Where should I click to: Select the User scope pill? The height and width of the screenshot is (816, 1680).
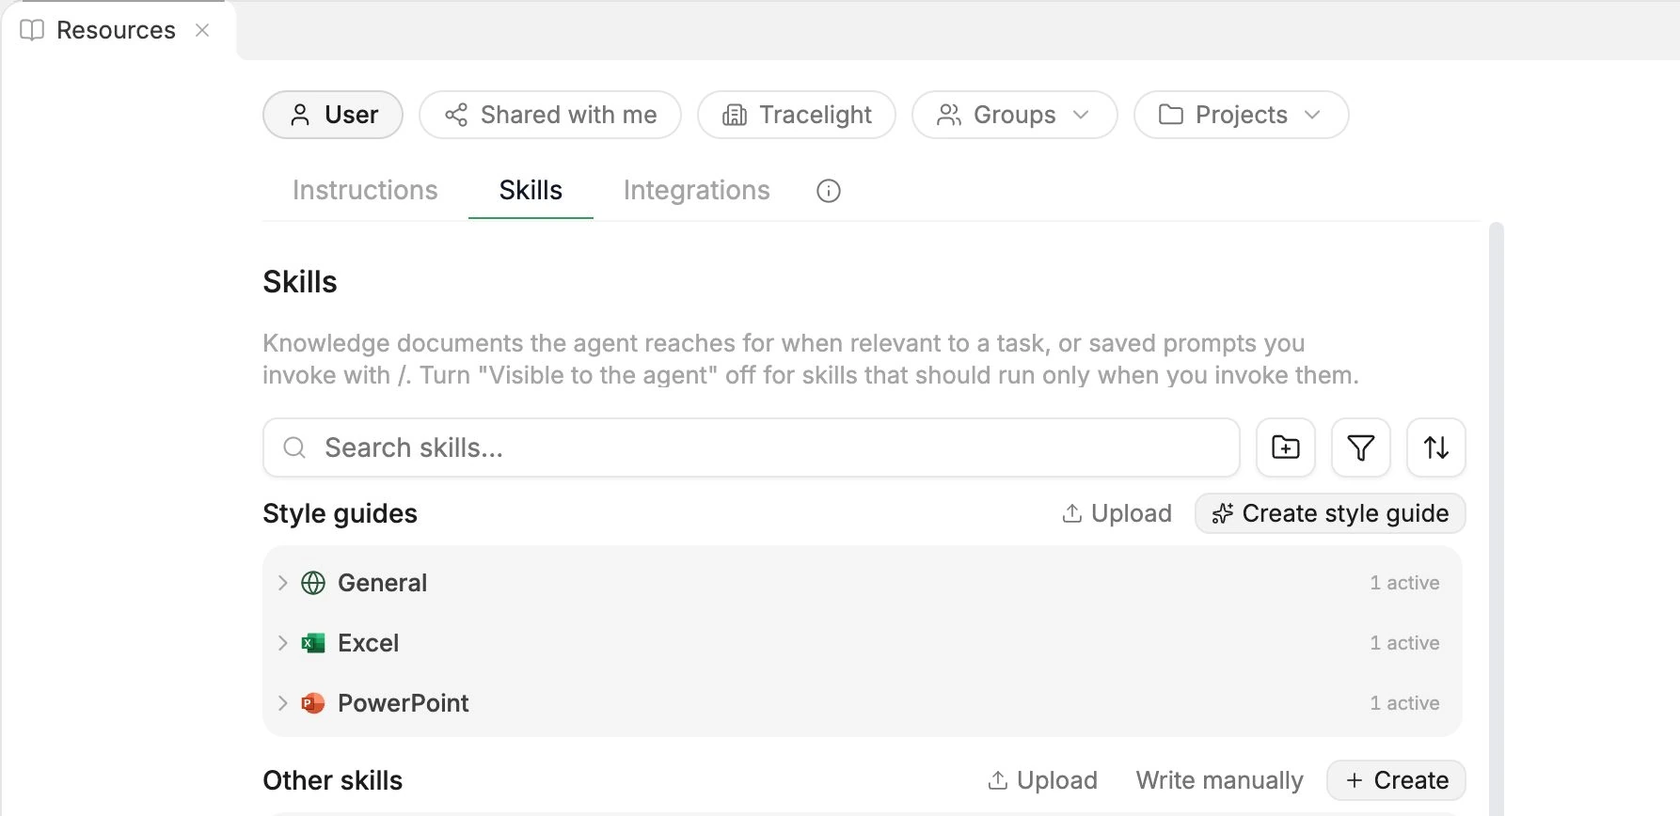coord(333,115)
